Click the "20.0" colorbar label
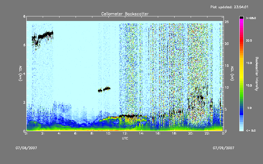The image size is (263, 164). (249, 40)
